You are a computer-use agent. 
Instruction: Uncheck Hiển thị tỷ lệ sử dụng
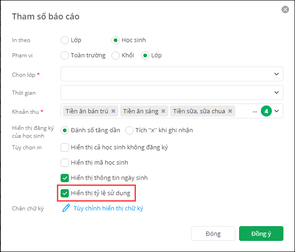pyautogui.click(x=65, y=193)
